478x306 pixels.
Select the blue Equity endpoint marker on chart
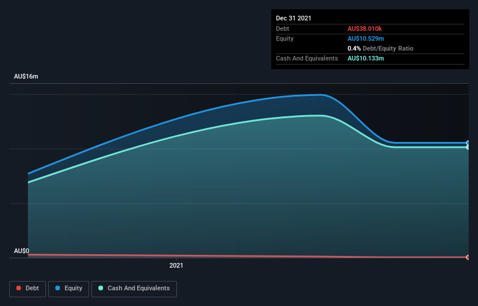coord(468,143)
